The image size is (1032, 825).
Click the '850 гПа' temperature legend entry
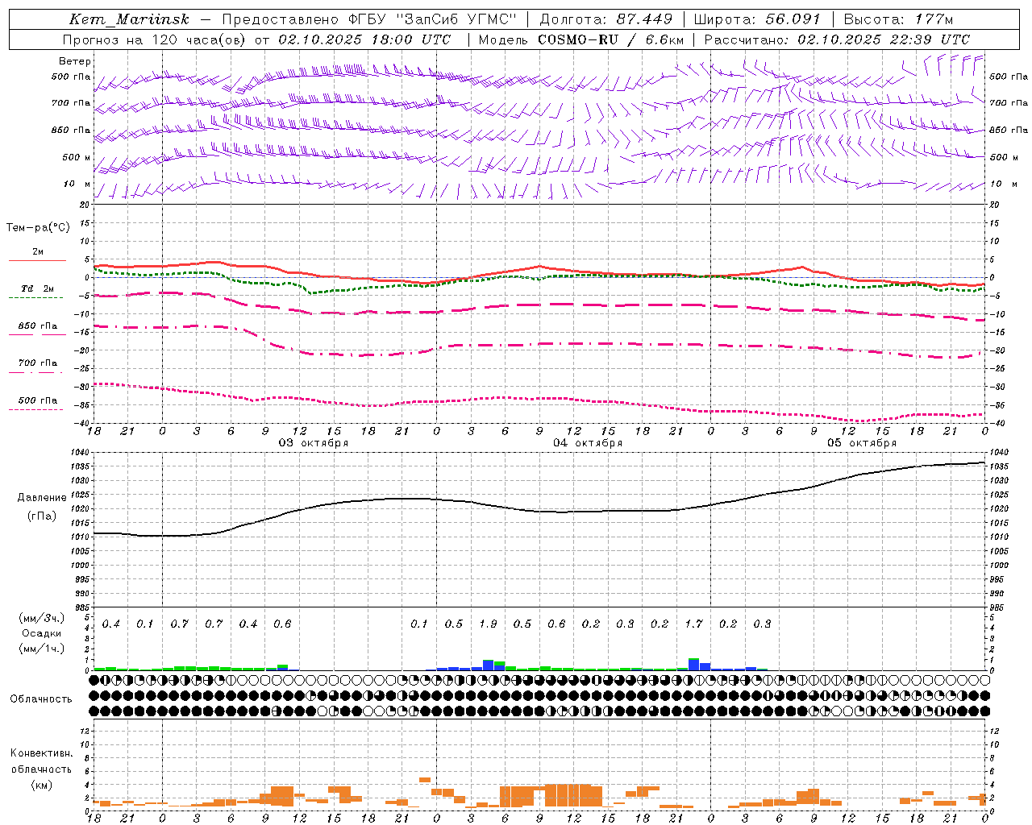click(x=38, y=326)
